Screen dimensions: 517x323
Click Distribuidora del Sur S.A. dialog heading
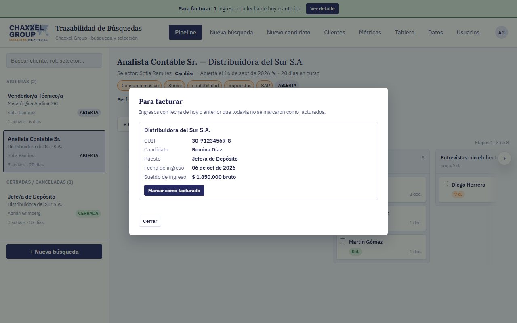tap(177, 130)
